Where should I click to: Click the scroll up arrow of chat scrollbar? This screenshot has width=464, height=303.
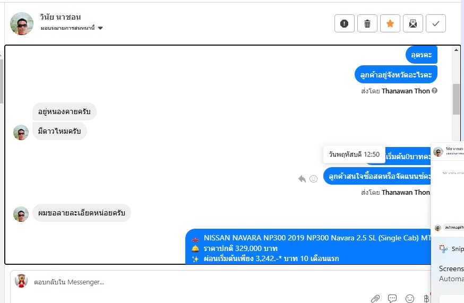[456, 50]
